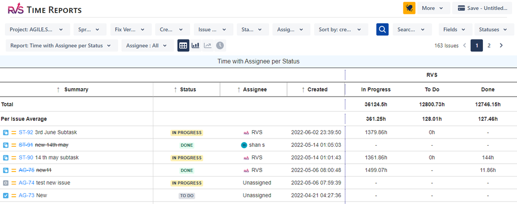Viewport: 517px width, 204px height.
Task: Select current page 1 button
Action: coord(477,45)
